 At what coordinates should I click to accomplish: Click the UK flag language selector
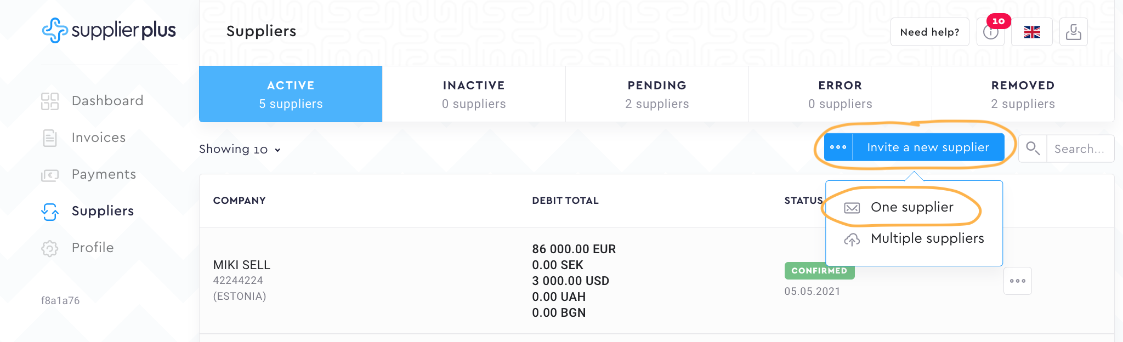point(1032,32)
